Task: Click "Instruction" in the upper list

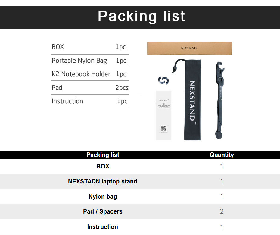Action: [x=67, y=101]
